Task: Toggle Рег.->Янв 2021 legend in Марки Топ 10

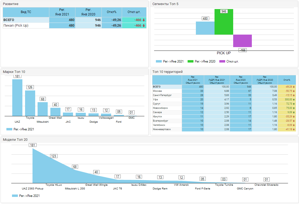Action: point(9,129)
